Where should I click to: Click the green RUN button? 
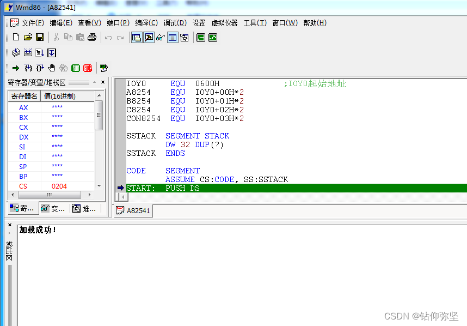[x=76, y=68]
